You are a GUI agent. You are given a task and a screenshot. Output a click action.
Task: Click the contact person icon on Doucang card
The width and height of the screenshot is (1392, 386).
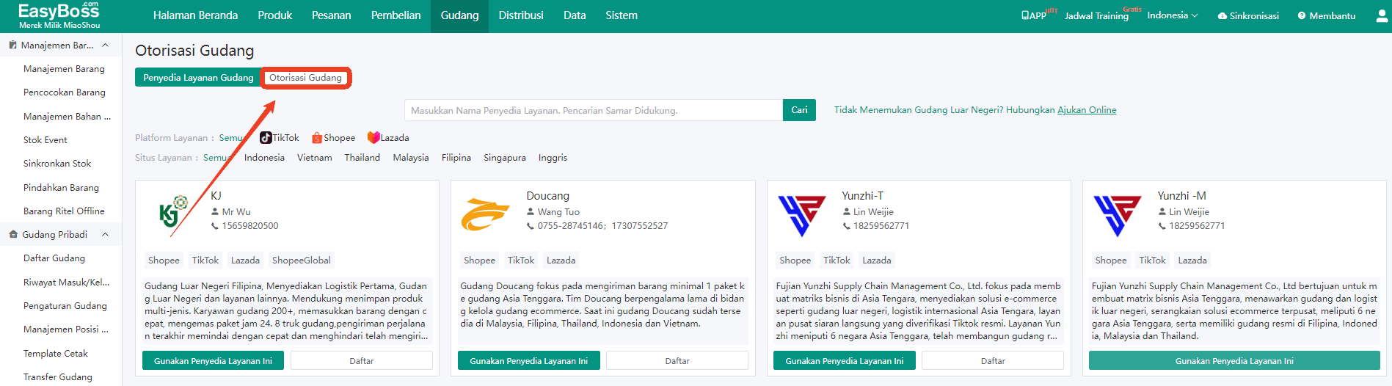pos(531,212)
